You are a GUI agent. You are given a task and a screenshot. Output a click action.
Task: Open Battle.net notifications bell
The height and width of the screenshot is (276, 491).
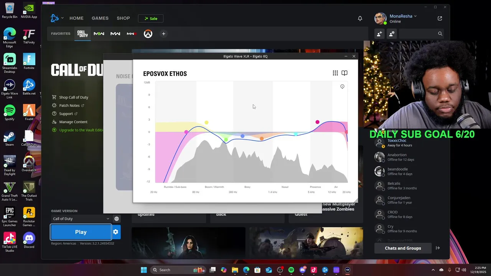(x=360, y=18)
